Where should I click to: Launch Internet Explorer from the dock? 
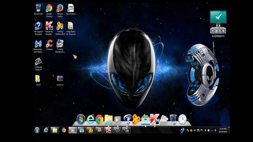pos(90,120)
